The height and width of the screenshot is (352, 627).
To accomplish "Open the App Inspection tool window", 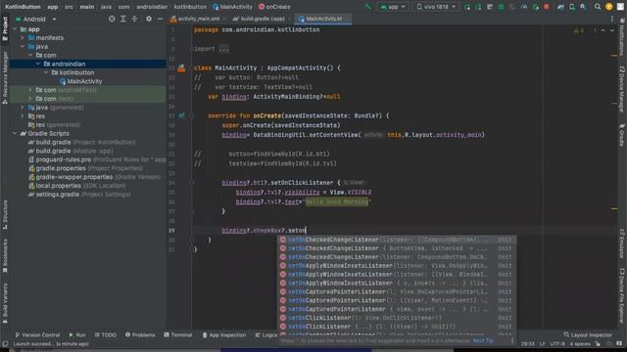I will [x=224, y=335].
